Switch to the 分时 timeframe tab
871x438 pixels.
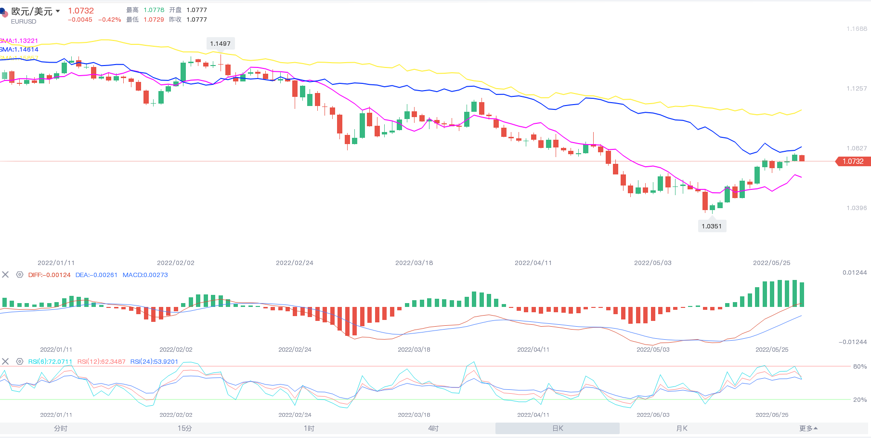pos(61,428)
